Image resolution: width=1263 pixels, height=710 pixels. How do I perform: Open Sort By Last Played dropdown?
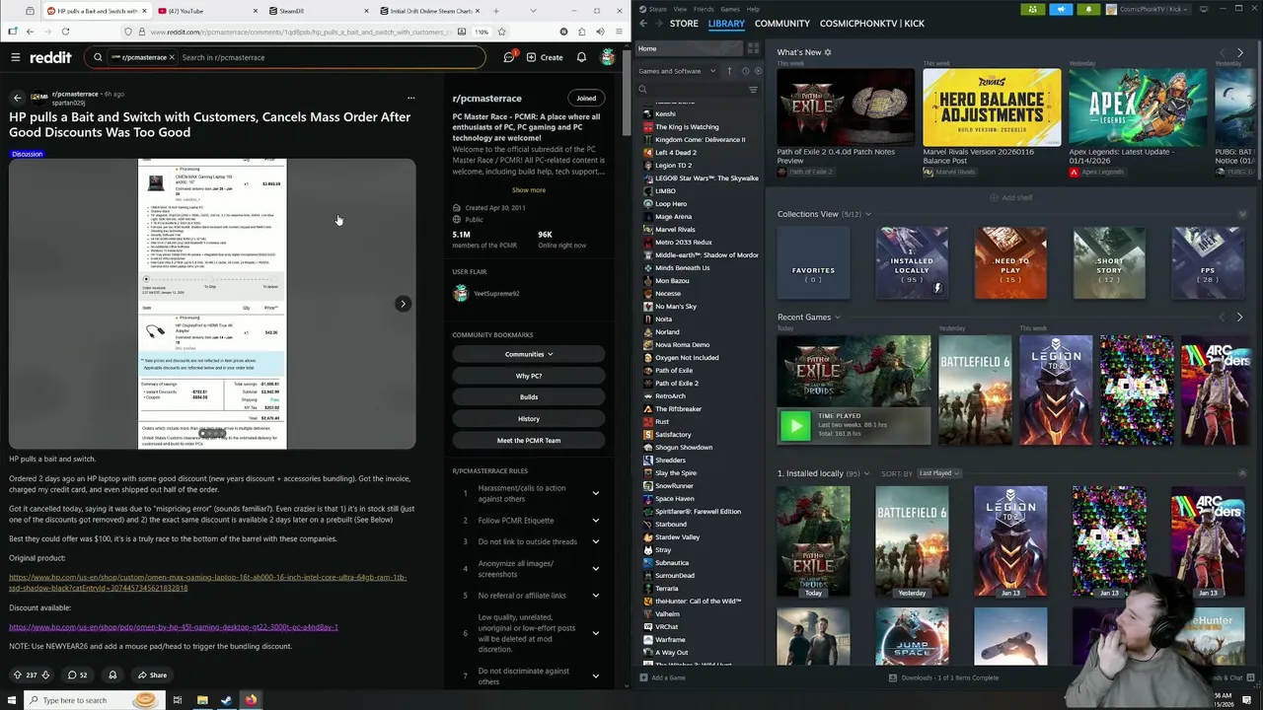[938, 473]
